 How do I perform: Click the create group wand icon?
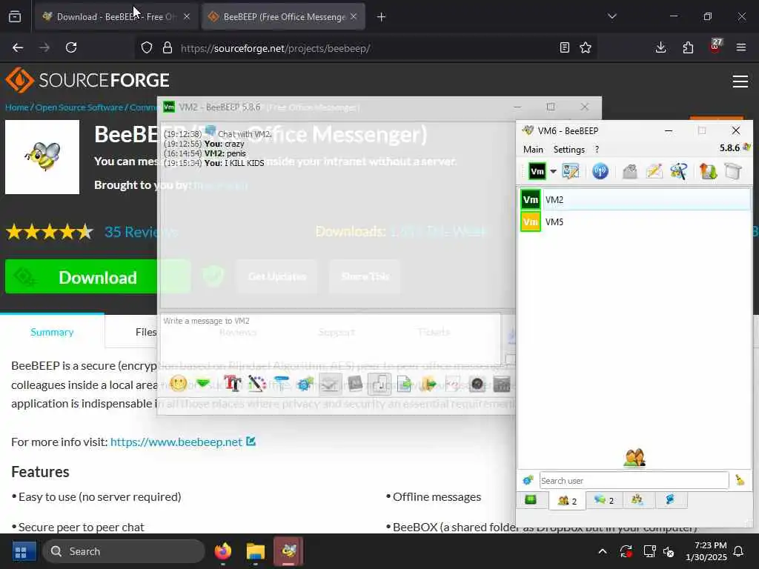679,171
